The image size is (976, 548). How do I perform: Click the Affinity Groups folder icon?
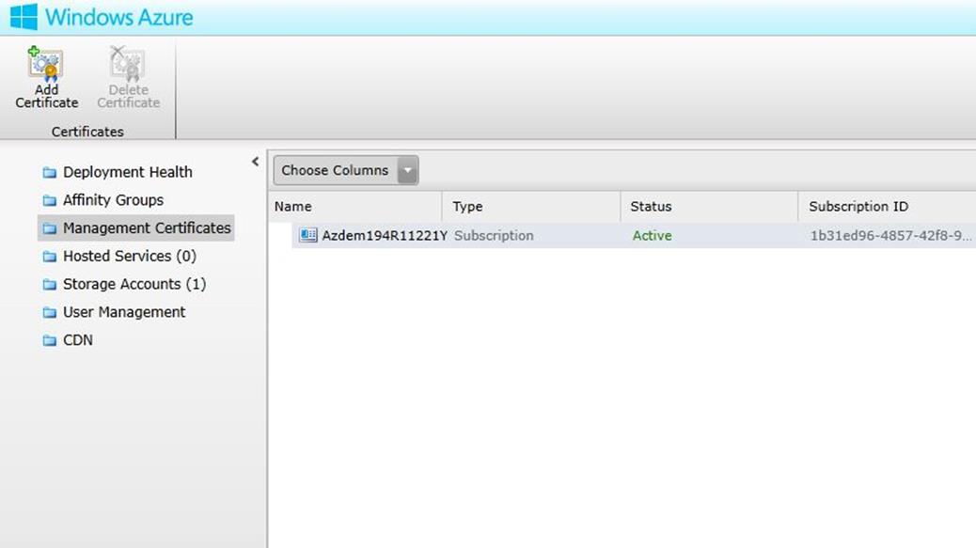pos(49,200)
